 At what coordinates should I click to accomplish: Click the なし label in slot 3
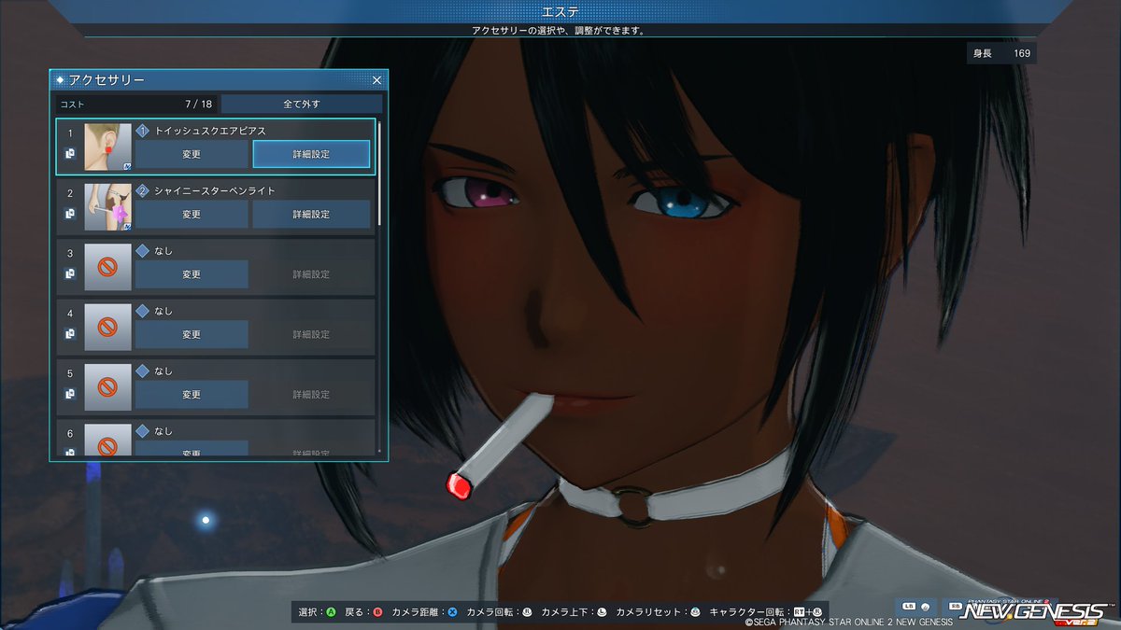click(x=163, y=251)
